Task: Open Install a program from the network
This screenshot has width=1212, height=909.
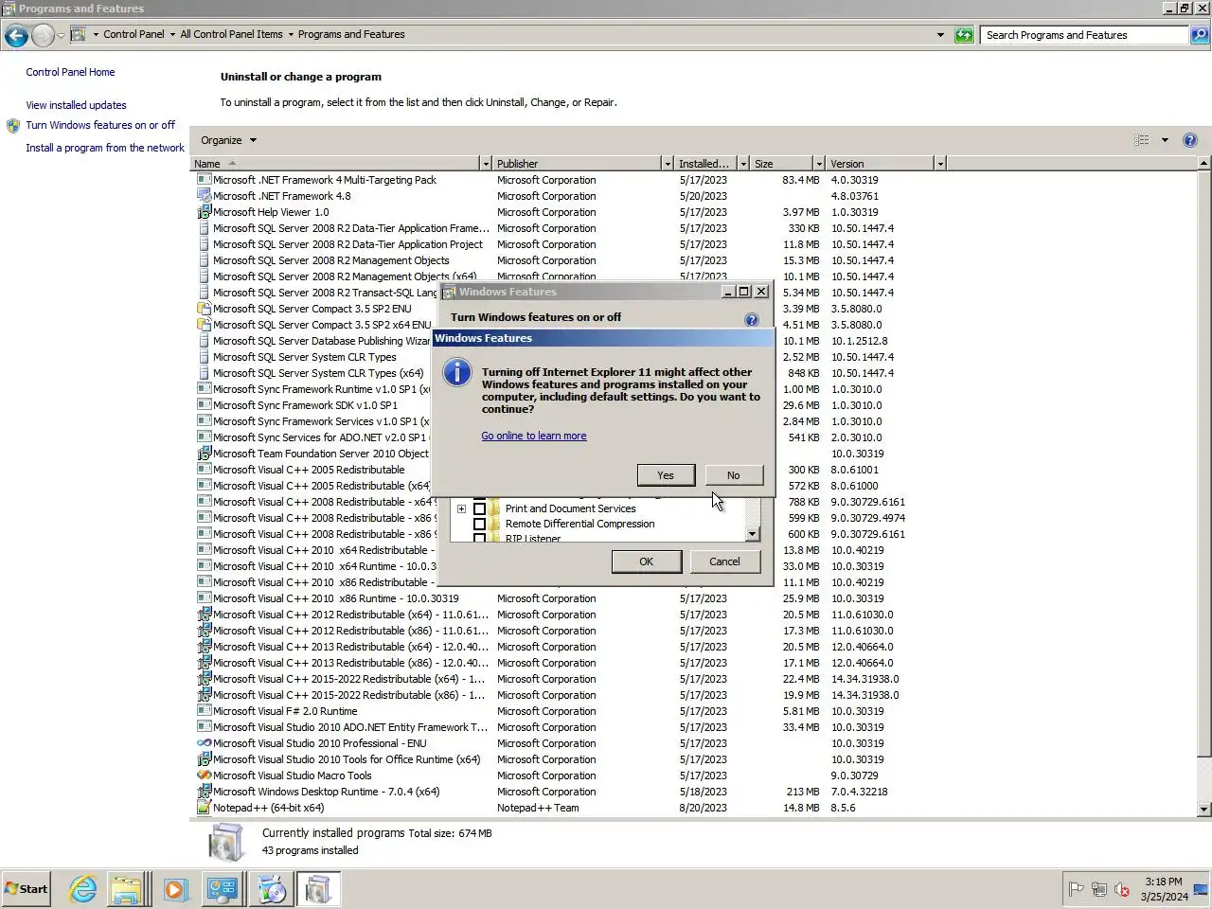Action: 105,148
